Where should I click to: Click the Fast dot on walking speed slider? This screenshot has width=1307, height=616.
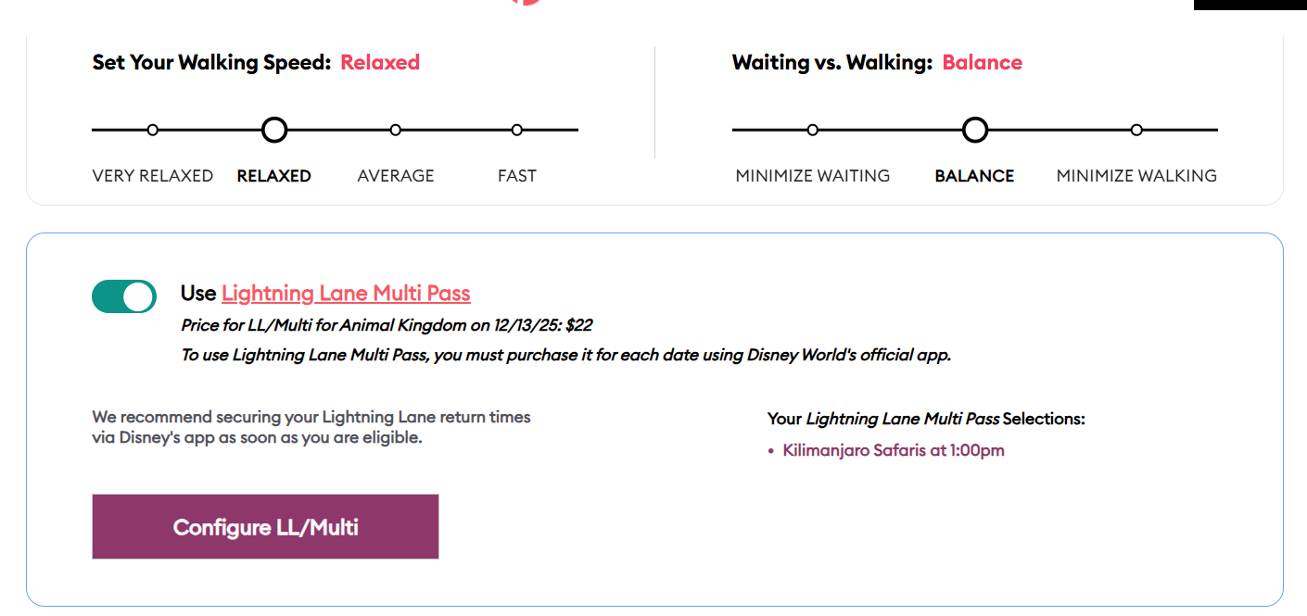click(x=517, y=130)
